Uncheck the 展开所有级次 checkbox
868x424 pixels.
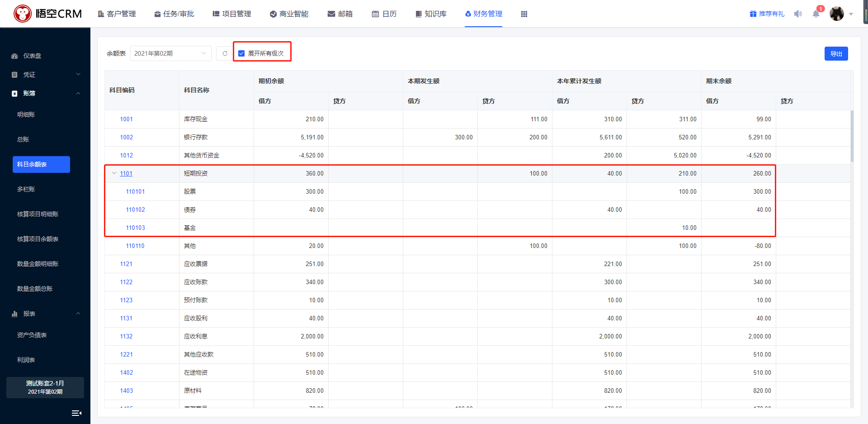pos(241,53)
